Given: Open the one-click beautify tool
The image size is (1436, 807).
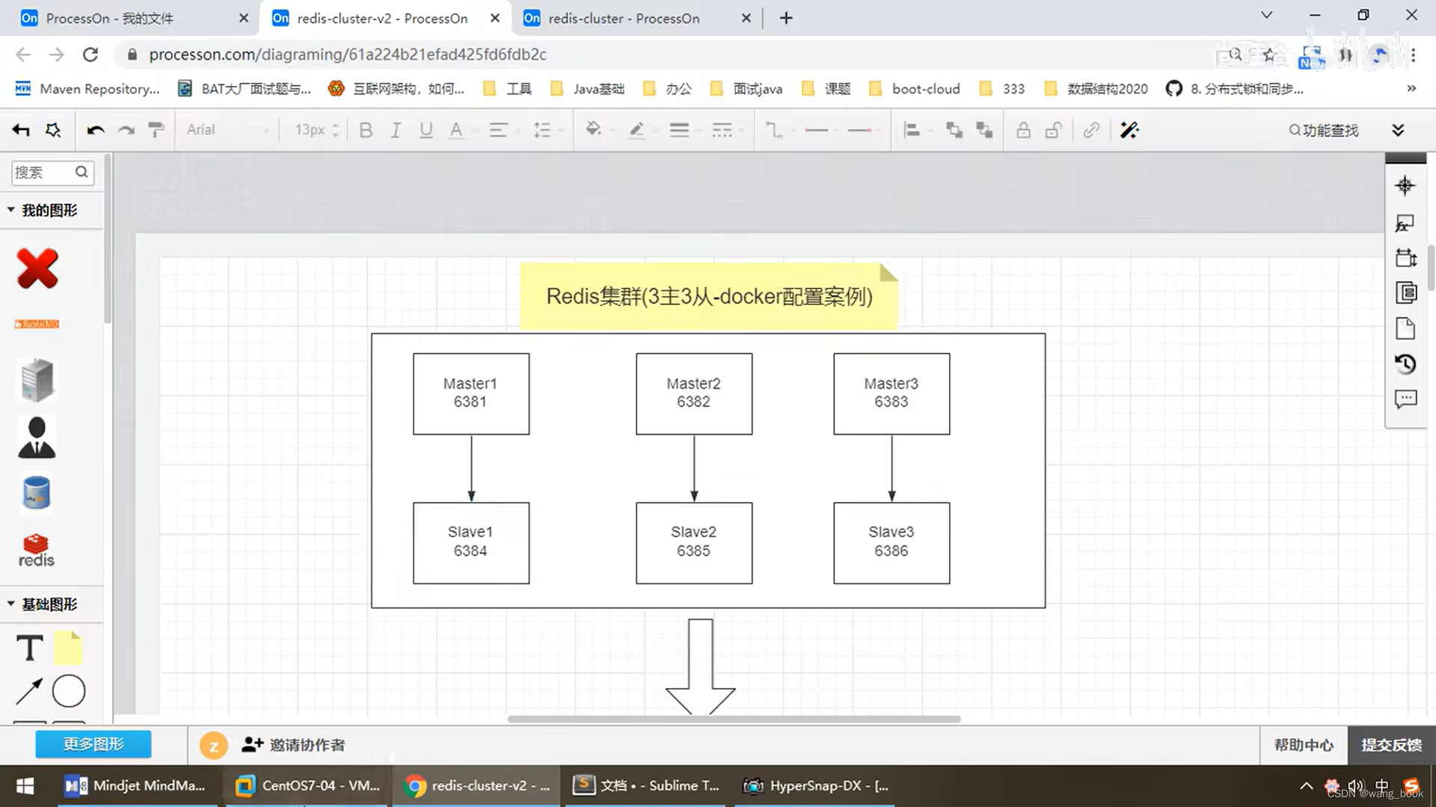Looking at the screenshot, I should [x=1129, y=130].
